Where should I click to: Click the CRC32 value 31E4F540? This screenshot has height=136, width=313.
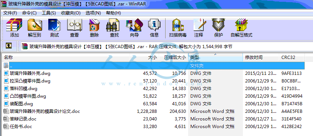point(292,119)
